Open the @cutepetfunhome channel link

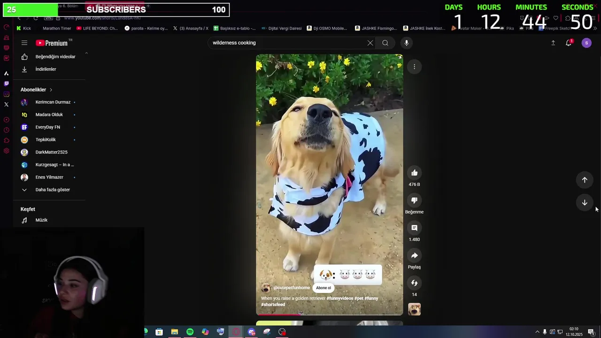point(292,288)
